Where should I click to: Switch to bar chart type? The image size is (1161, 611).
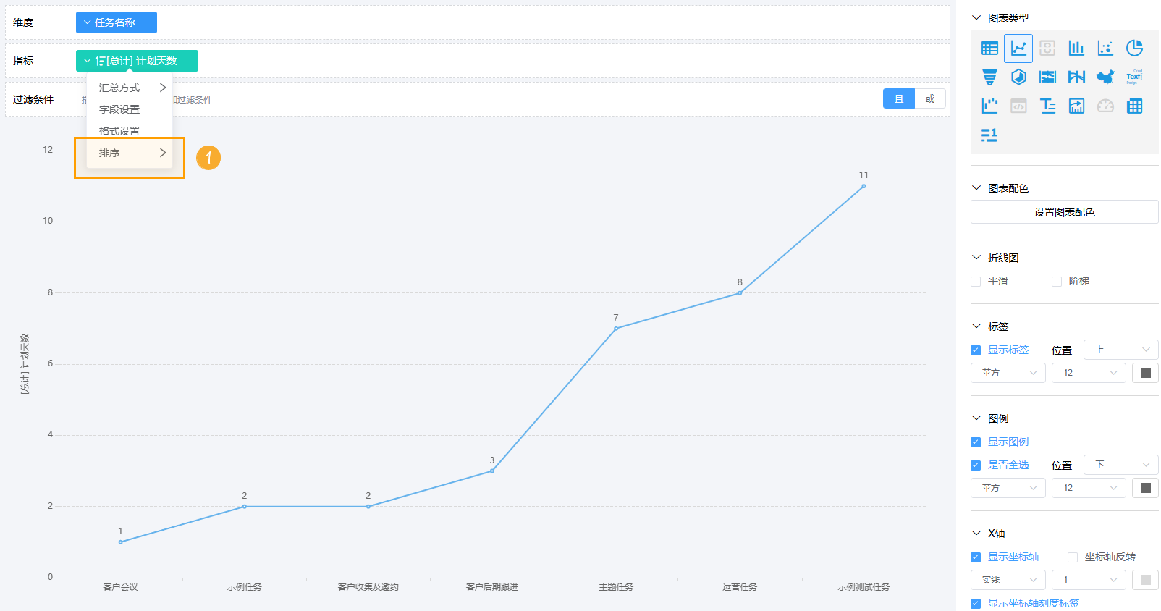click(1076, 49)
